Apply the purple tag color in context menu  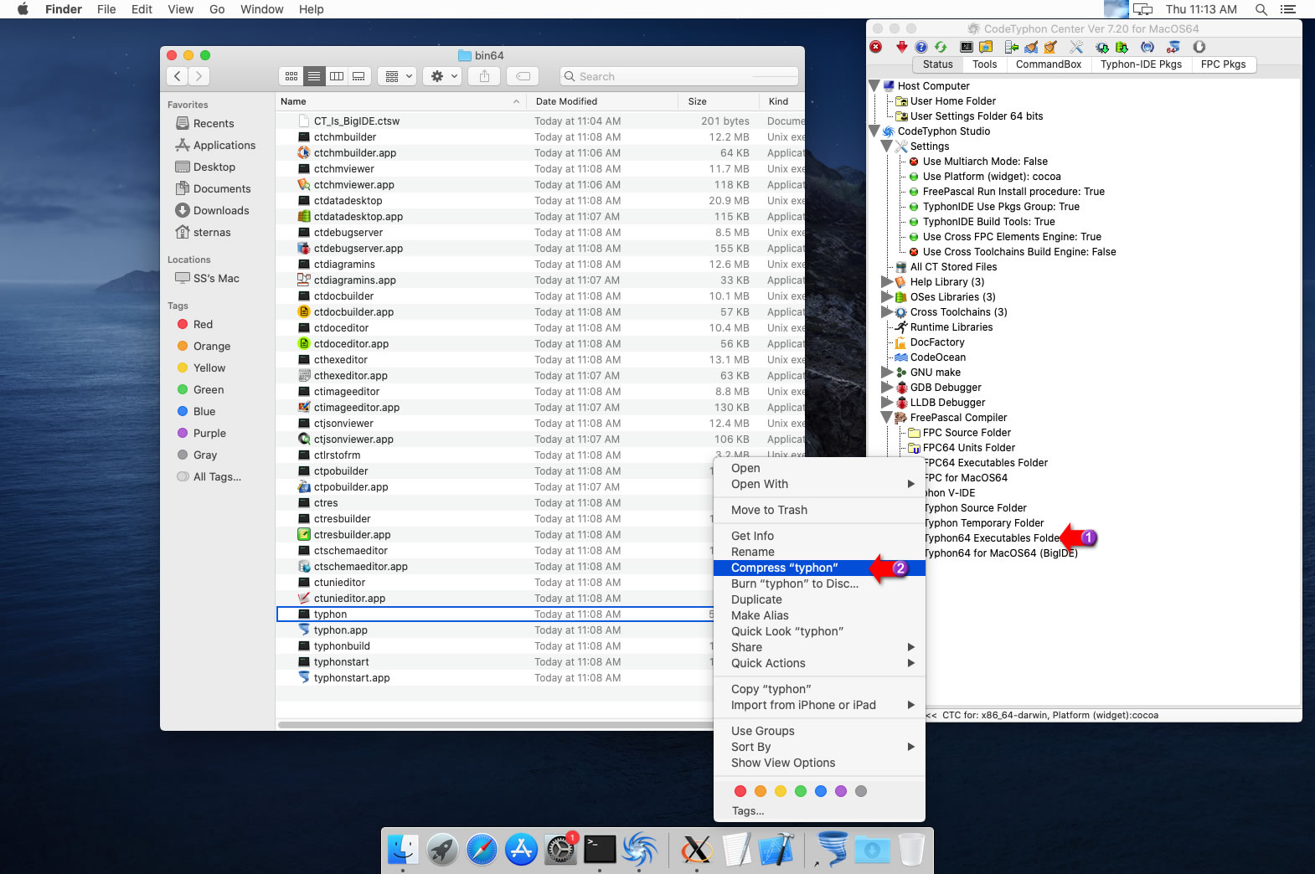(x=840, y=791)
